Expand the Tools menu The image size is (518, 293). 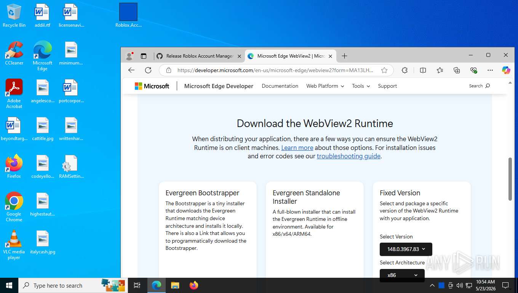(361, 86)
